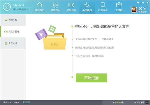Select 清理垃圾 sidebar tab
This screenshot has height=105, width=150.
13,43
